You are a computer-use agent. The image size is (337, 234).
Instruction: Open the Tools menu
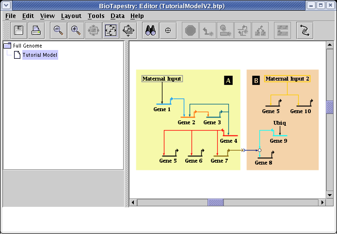click(96, 16)
